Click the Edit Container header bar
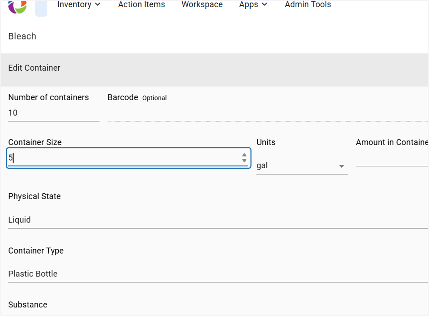Viewport: 429px width, 316px height. (214, 68)
